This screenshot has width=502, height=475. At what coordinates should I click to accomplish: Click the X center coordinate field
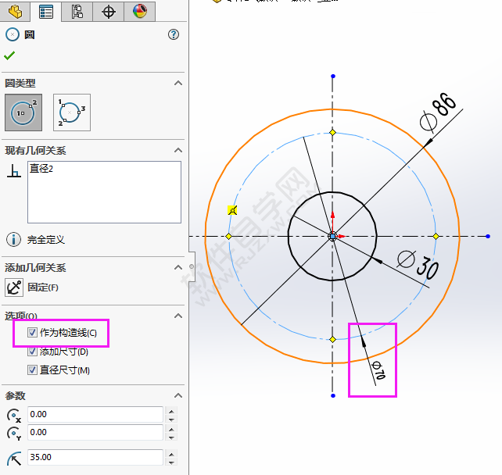point(95,414)
